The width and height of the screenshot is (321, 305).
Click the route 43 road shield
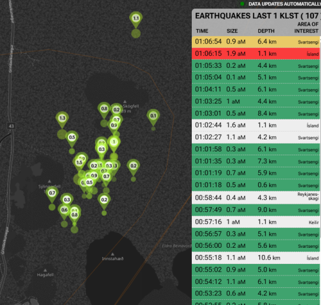11,126
